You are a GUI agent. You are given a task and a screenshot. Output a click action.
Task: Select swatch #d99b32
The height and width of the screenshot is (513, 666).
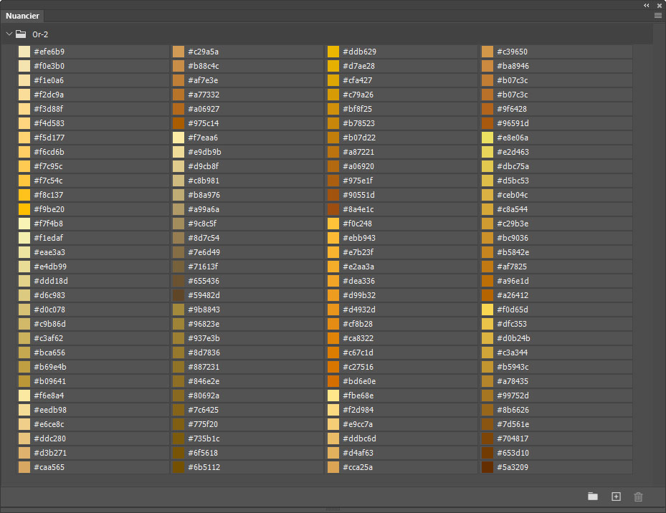333,295
